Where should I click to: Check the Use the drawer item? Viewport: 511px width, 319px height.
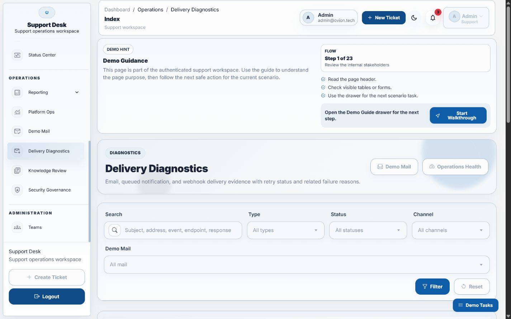(x=369, y=96)
